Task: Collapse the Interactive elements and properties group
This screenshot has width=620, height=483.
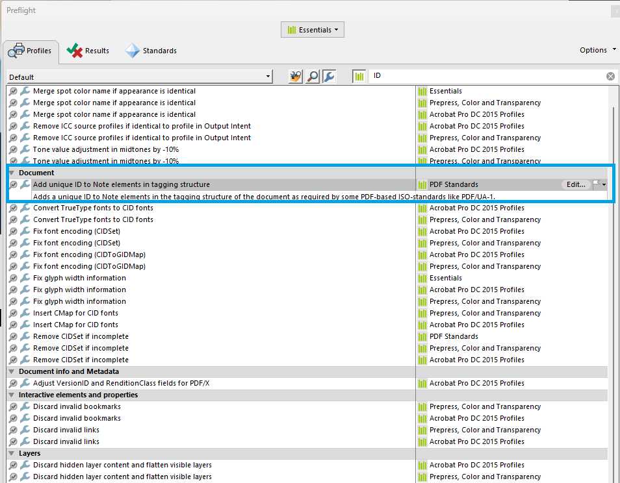Action: (12, 395)
